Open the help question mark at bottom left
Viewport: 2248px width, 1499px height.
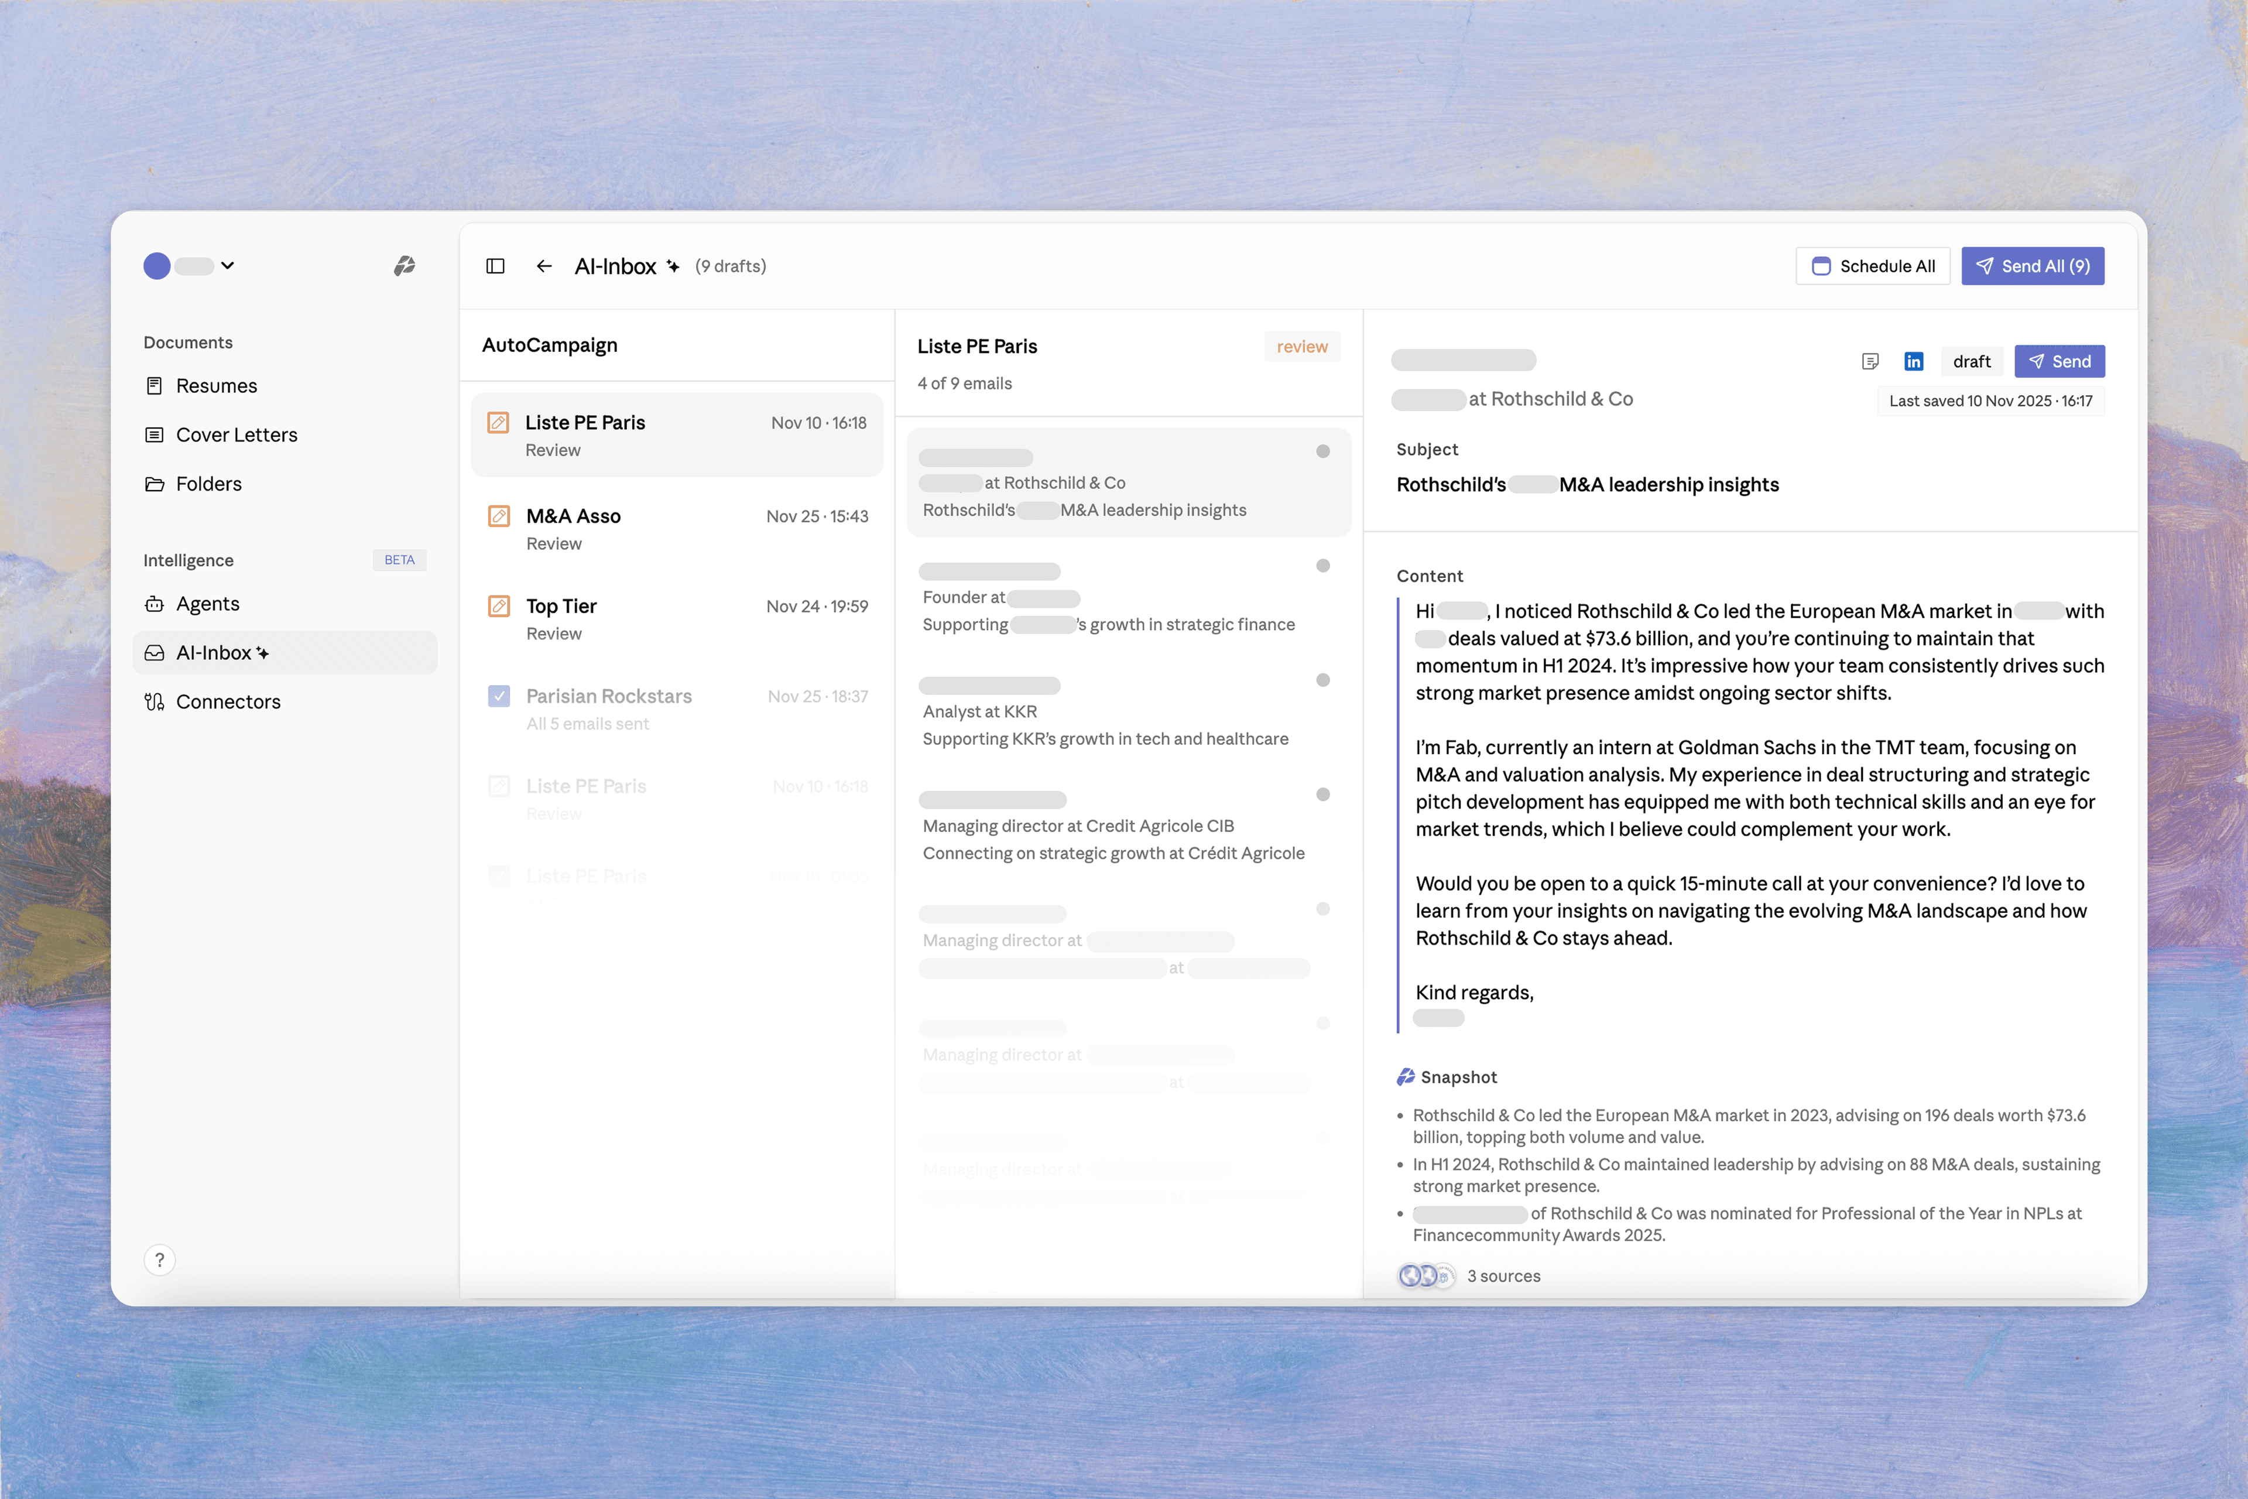point(160,1259)
